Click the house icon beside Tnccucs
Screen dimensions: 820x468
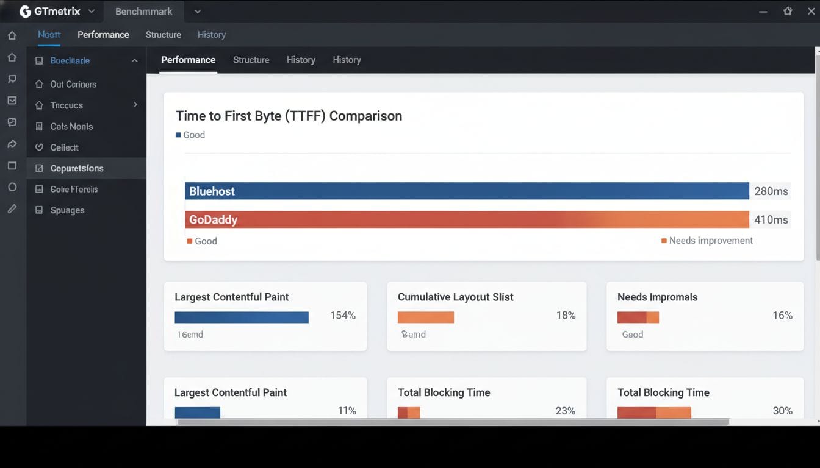[39, 105]
